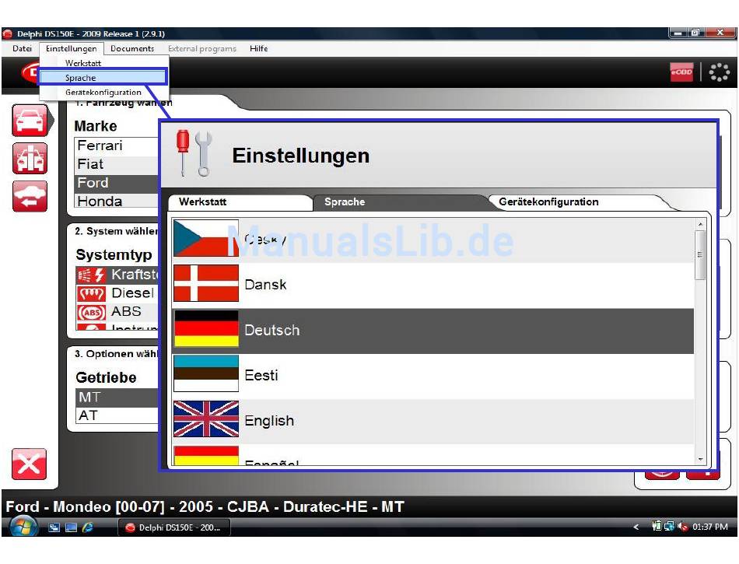The width and height of the screenshot is (739, 564).
Task: Select Ford in the Marke list
Action: click(x=117, y=183)
